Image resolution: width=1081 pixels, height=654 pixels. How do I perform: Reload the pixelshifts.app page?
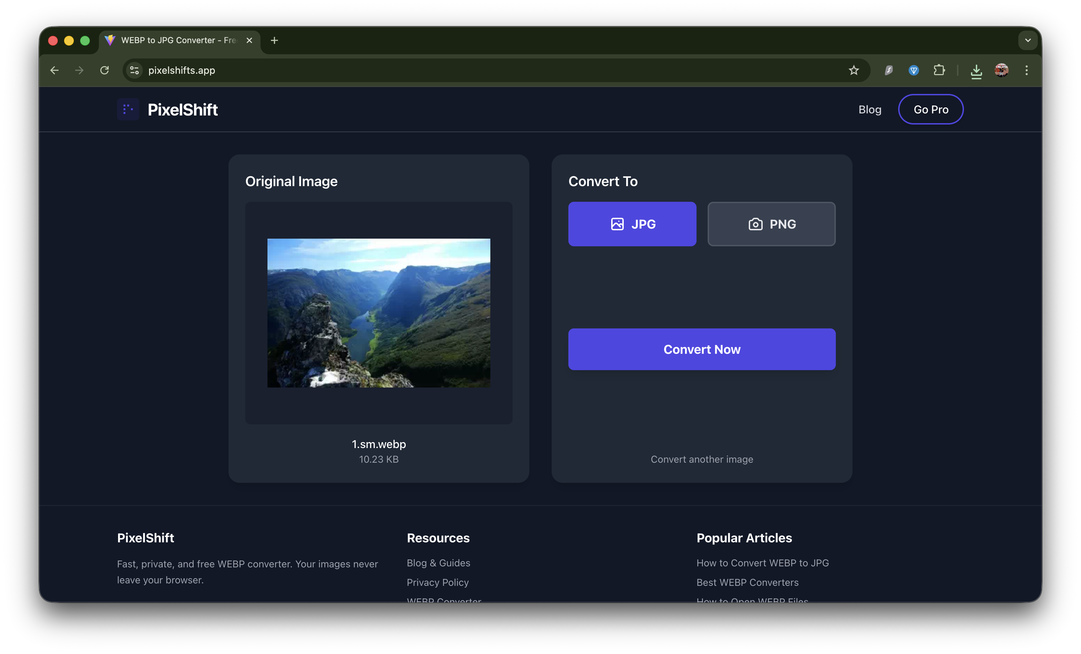(104, 70)
